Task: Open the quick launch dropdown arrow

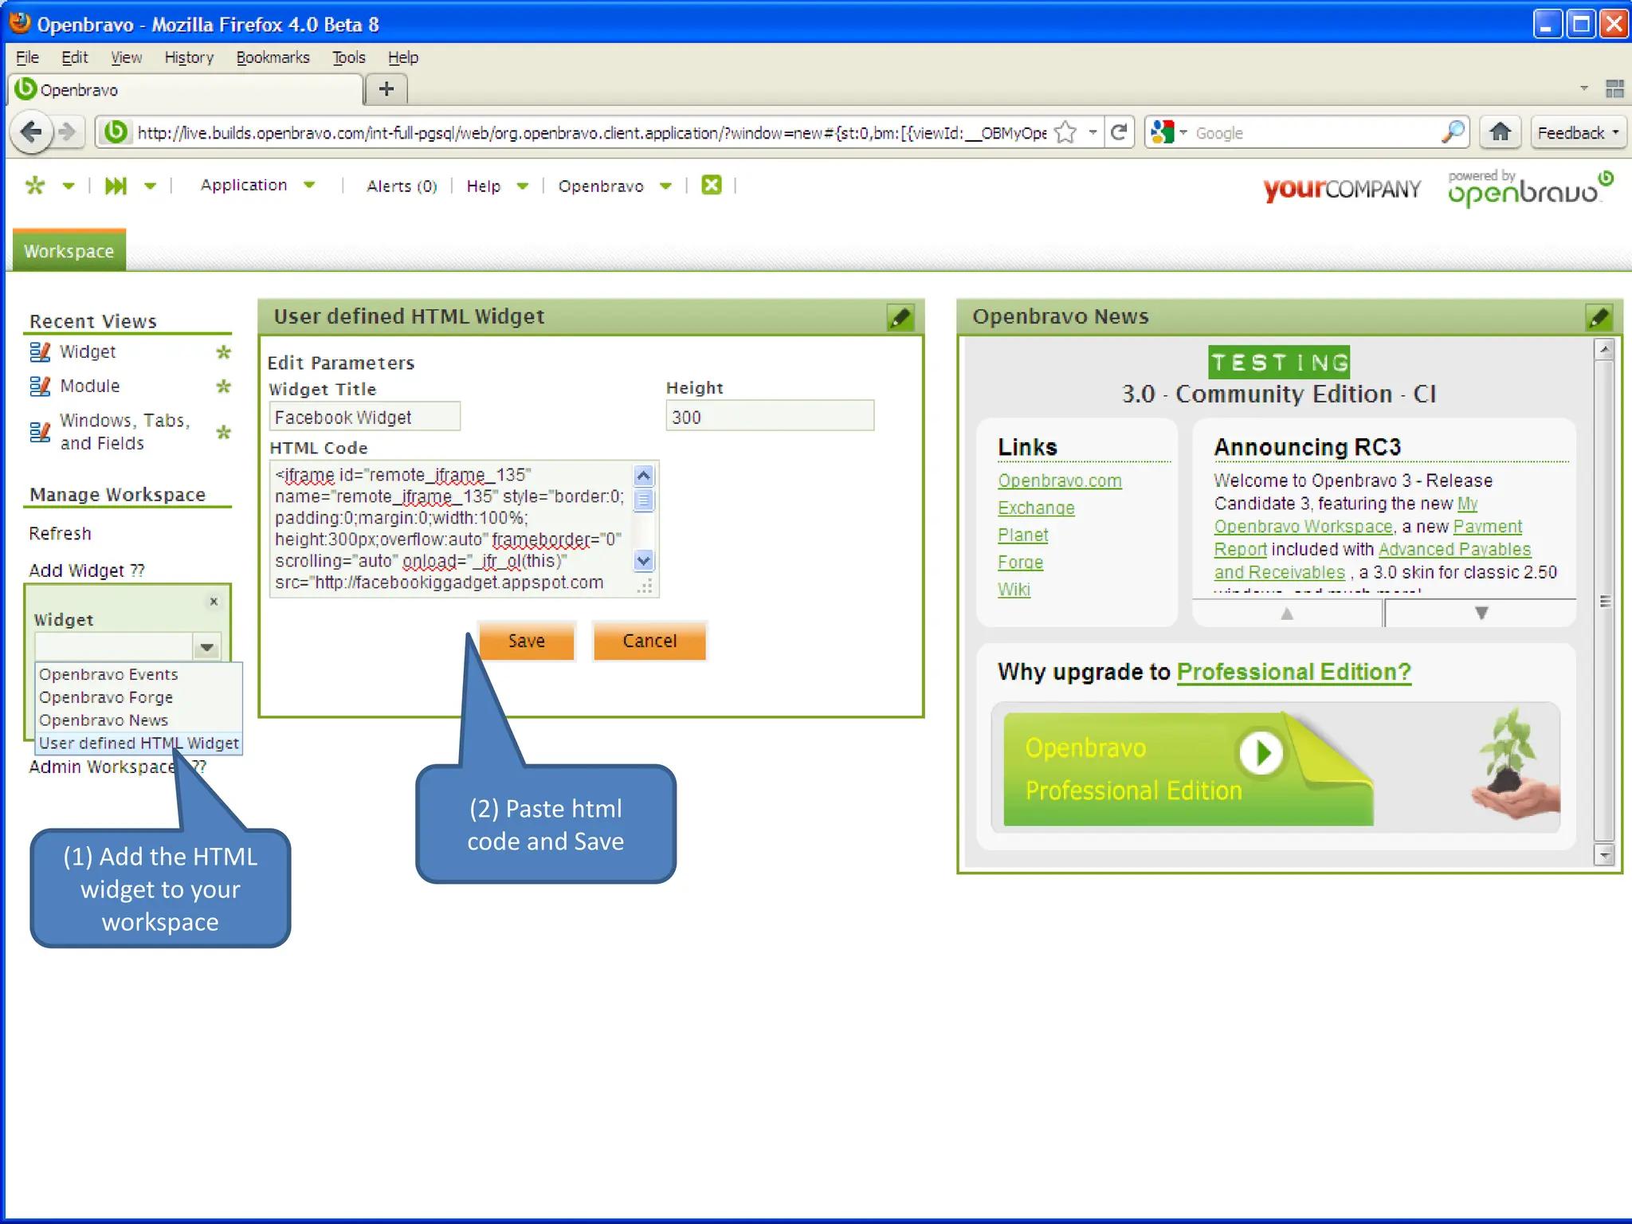Action: [x=150, y=186]
